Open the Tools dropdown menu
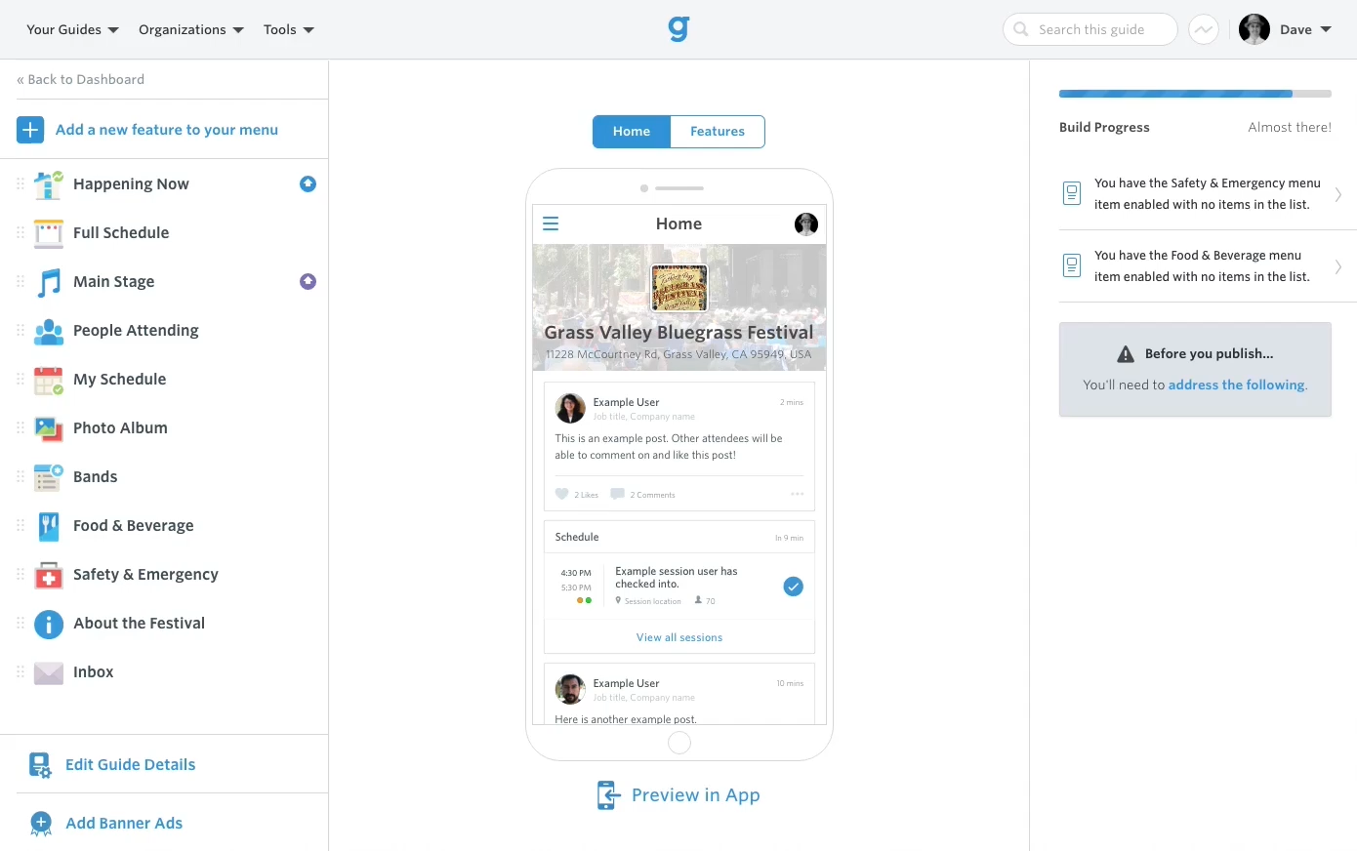This screenshot has width=1357, height=851. (x=289, y=29)
